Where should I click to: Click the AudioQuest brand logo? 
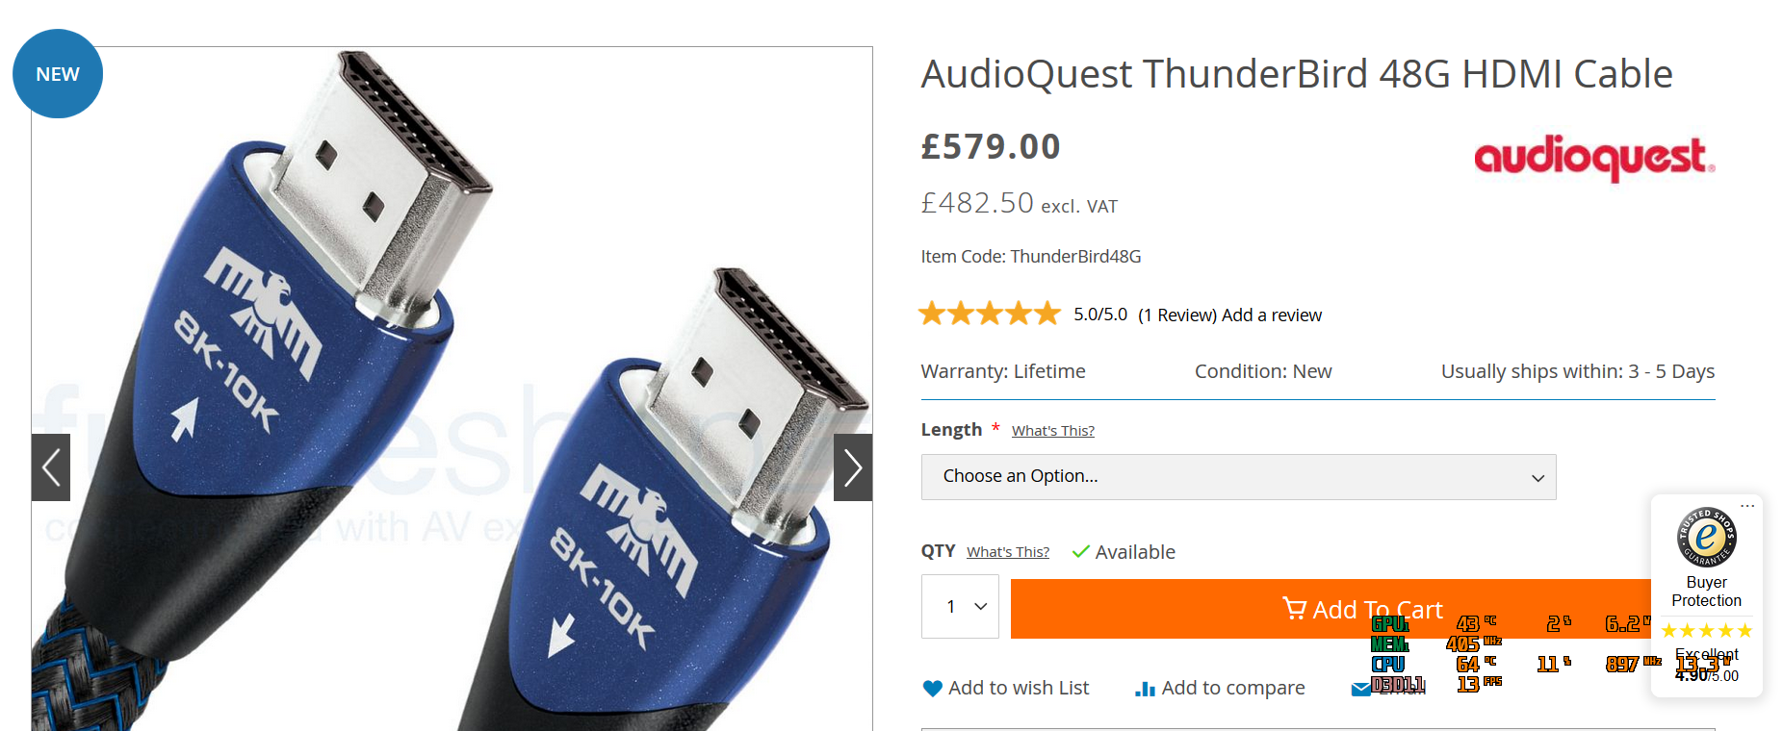coord(1594,158)
